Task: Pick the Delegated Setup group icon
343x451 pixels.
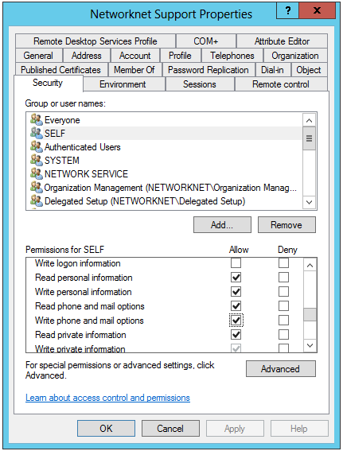Action: click(x=37, y=200)
